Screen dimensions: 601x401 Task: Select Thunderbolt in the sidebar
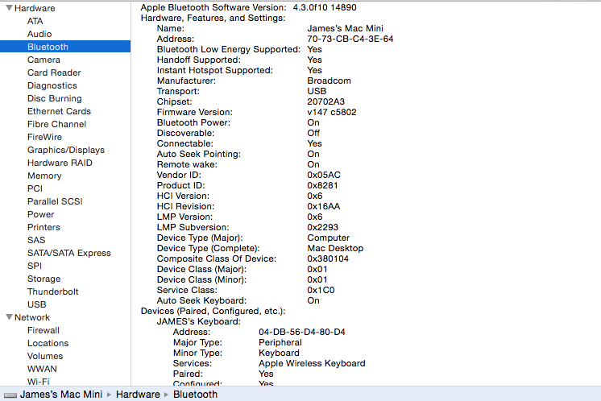point(53,291)
